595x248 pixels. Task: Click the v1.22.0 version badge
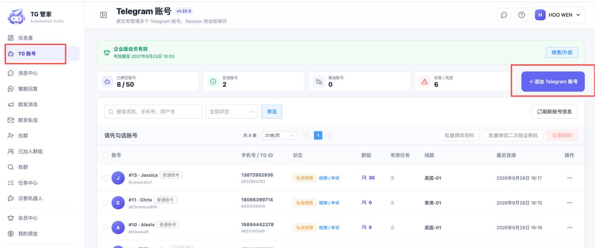click(x=184, y=11)
